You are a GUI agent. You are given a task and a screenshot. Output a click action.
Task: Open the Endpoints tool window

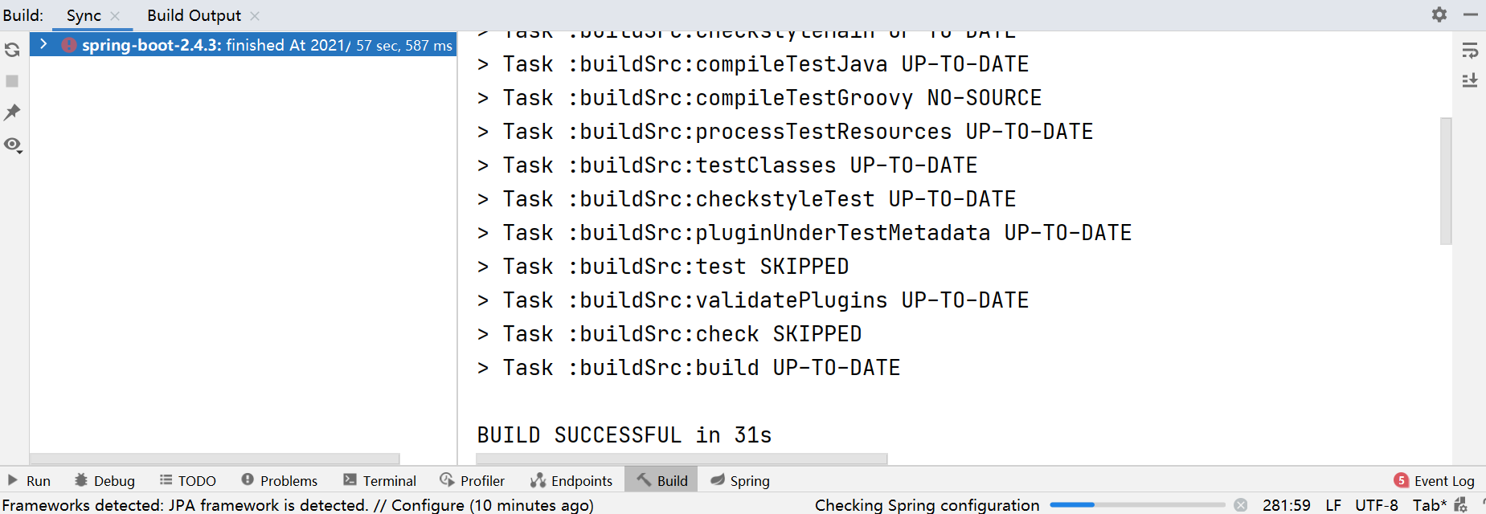[571, 480]
